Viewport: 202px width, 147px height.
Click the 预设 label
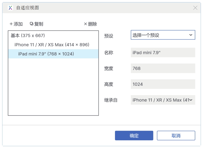click(x=109, y=36)
